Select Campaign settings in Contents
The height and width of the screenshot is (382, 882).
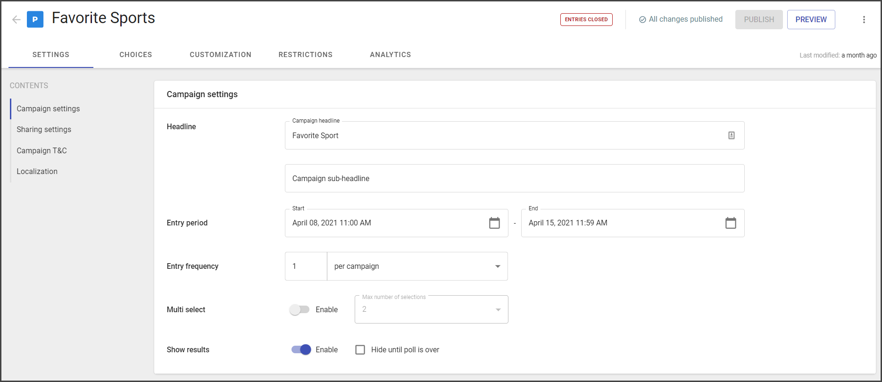(48, 108)
